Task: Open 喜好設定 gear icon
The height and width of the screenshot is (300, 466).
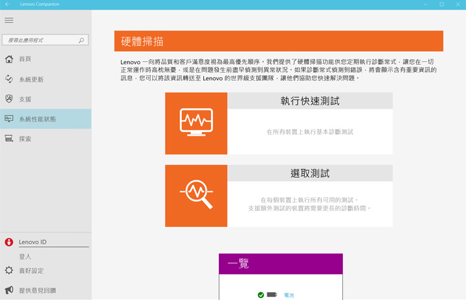Action: [8, 271]
